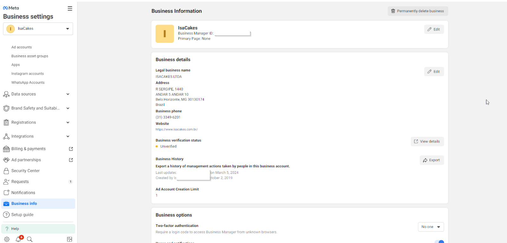The width and height of the screenshot is (507, 243).
Task: View business verification details
Action: pyautogui.click(x=427, y=142)
